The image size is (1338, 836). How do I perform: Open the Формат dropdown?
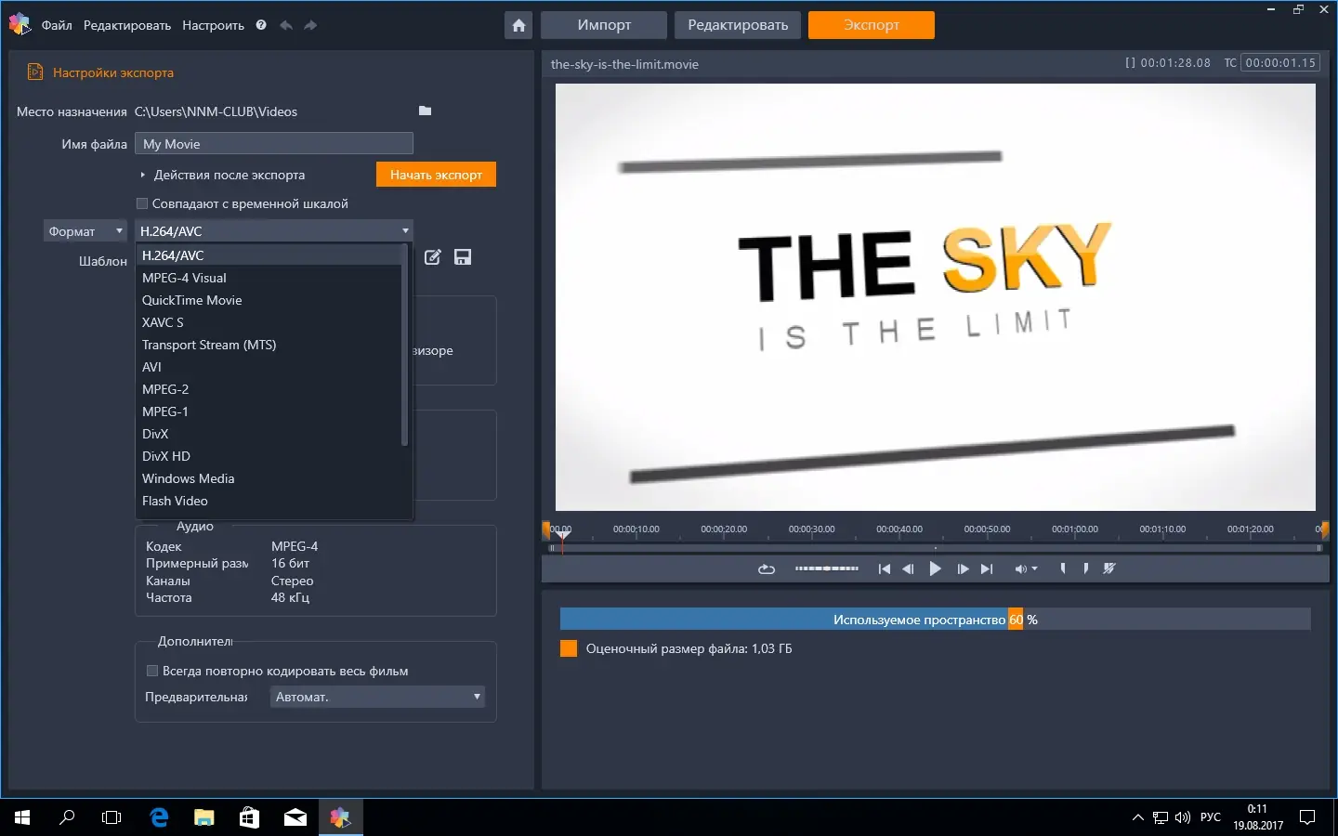(x=85, y=230)
